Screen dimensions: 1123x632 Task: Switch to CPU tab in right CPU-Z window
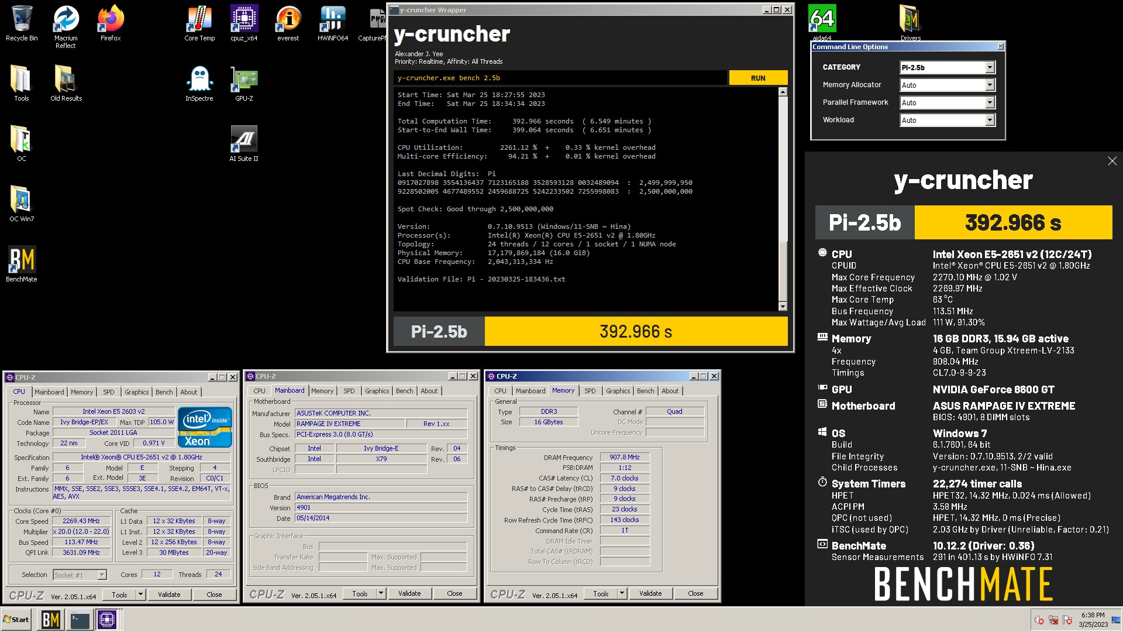coord(500,391)
